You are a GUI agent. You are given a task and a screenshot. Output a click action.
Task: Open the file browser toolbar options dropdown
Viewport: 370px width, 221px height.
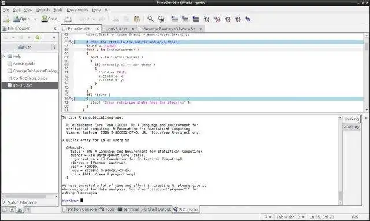[x=54, y=37]
